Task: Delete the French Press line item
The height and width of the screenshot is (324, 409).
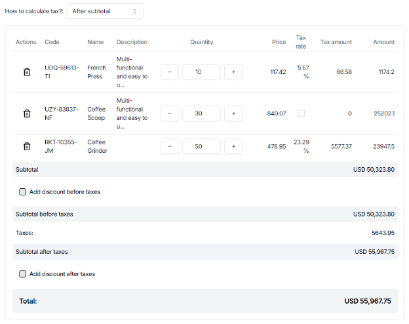Action: click(27, 72)
